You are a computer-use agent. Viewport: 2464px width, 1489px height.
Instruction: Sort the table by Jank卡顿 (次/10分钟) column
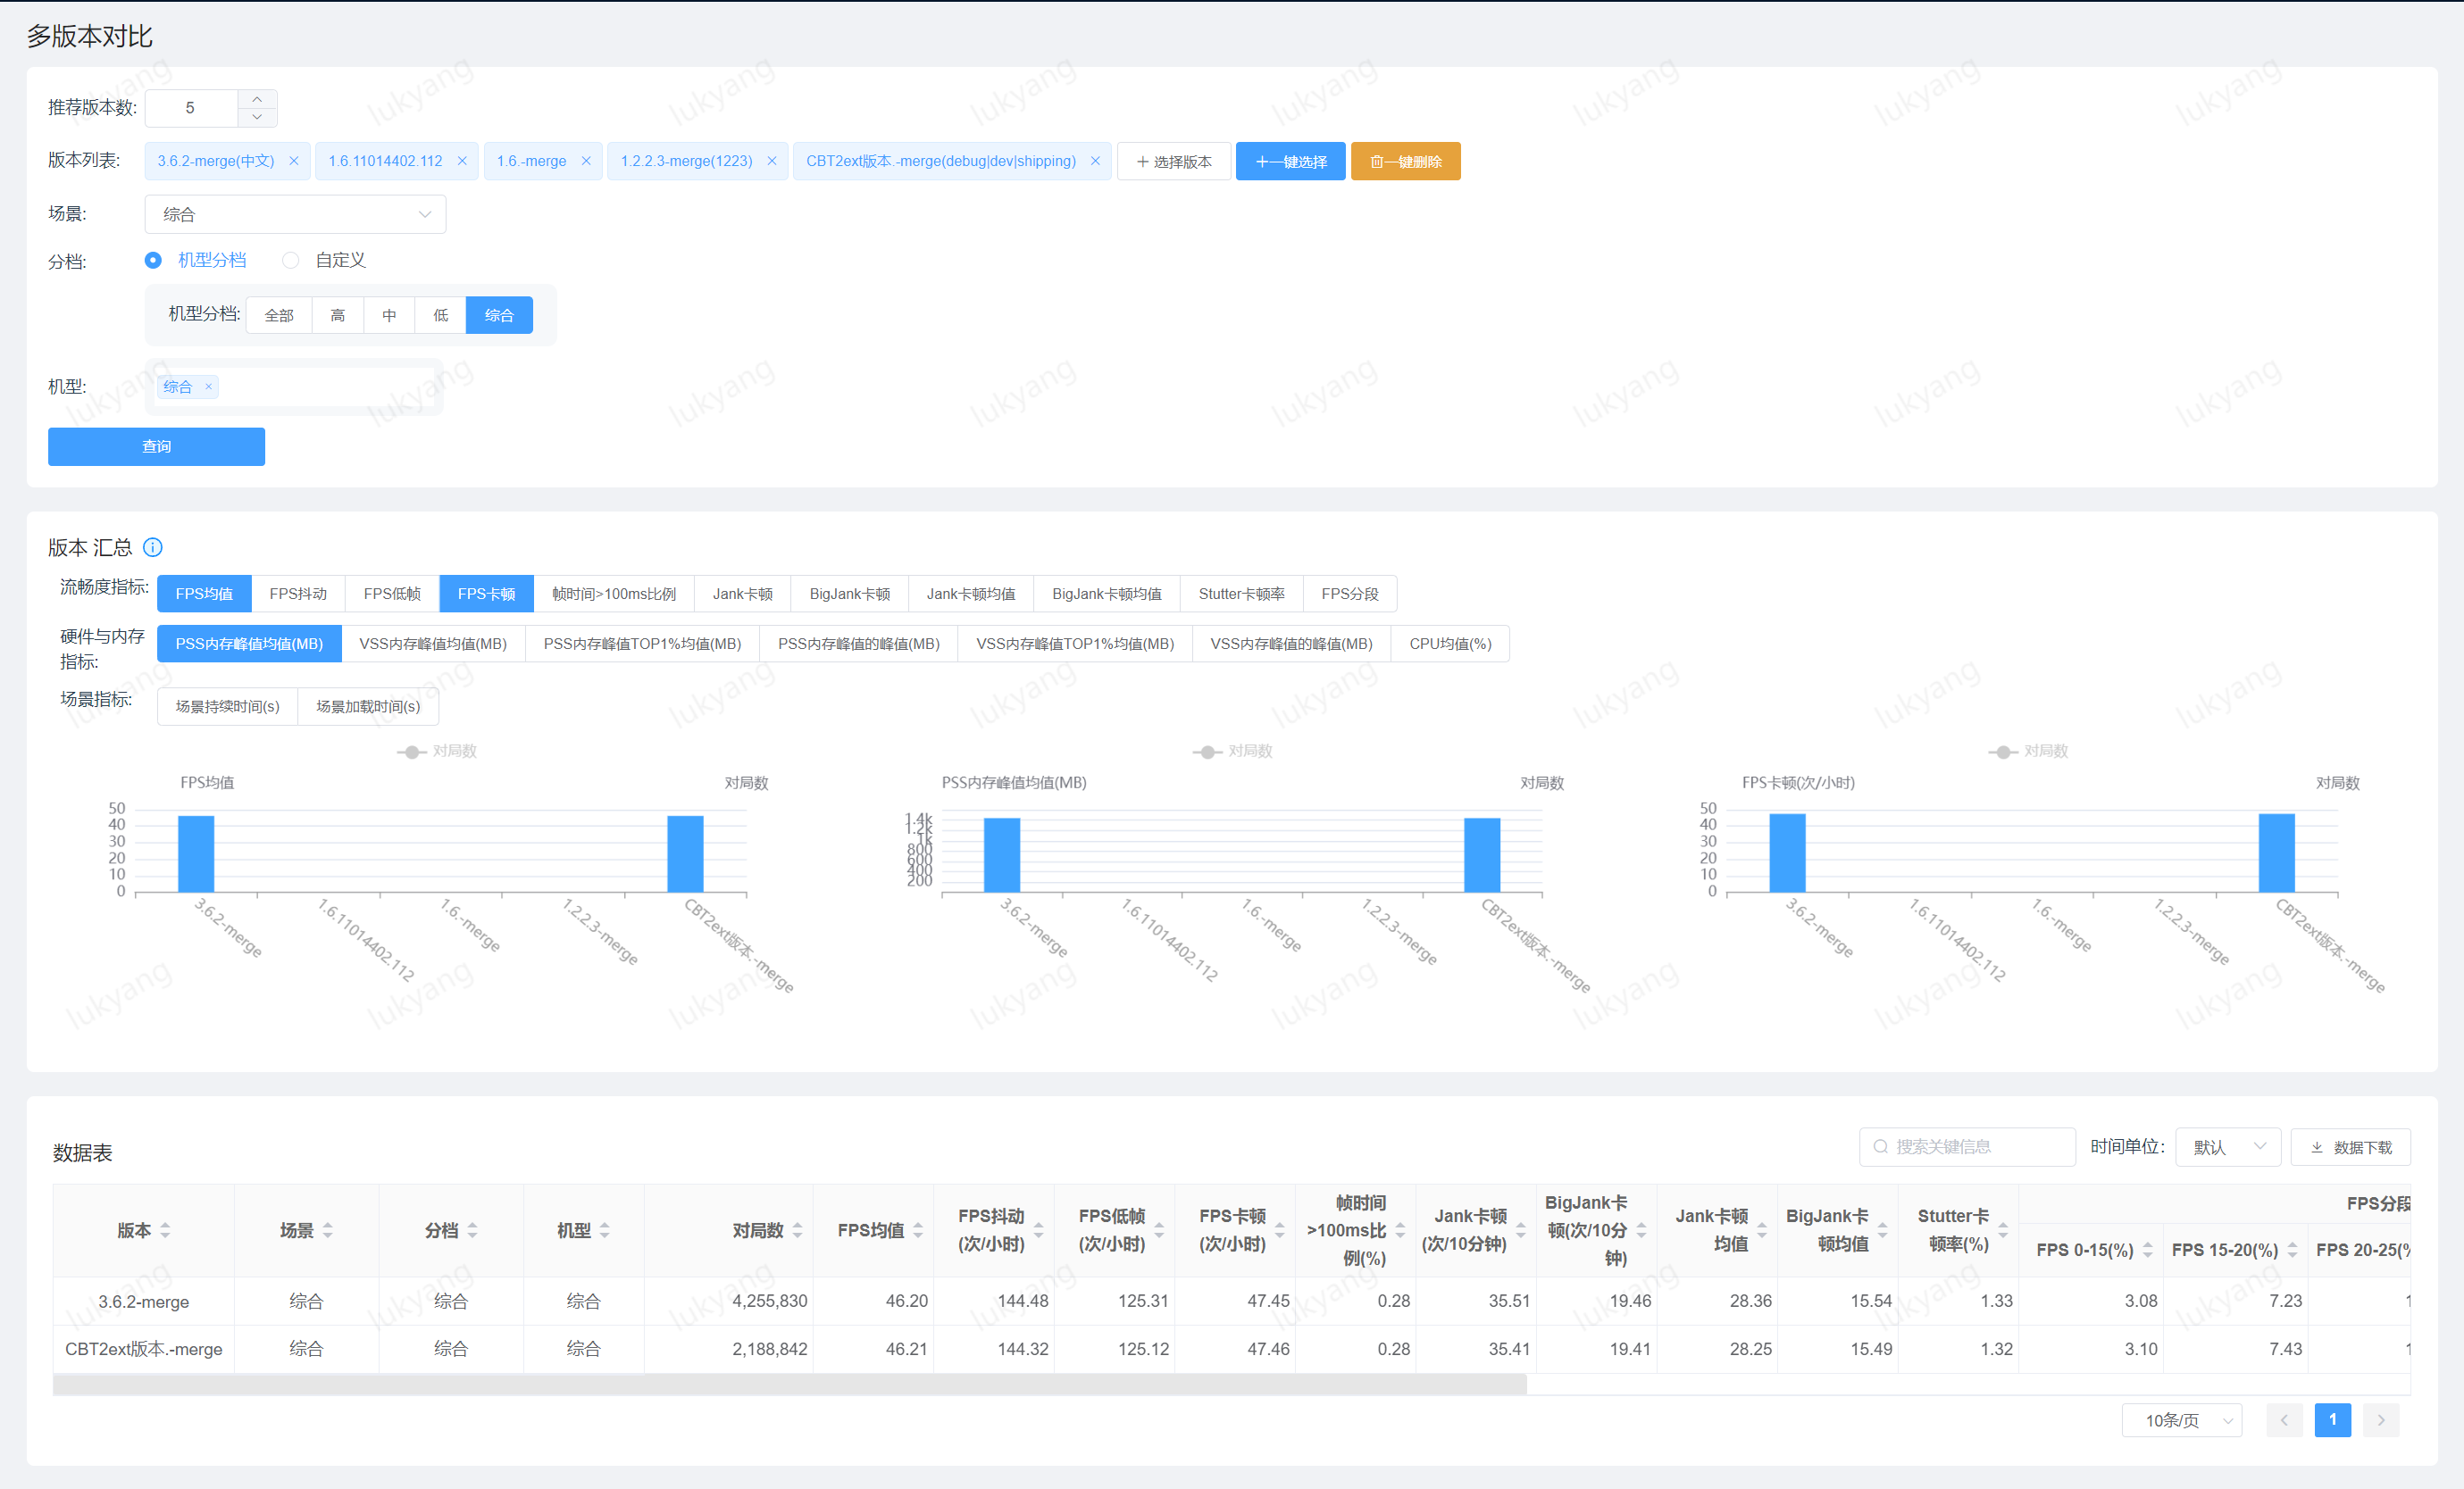tap(1520, 1230)
